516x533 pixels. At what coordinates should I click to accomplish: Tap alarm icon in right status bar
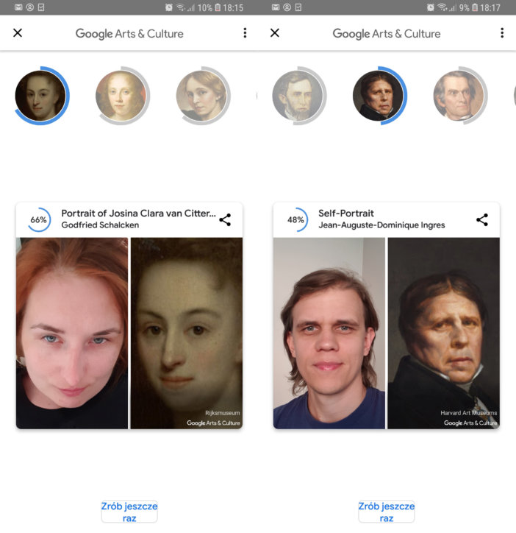431,7
